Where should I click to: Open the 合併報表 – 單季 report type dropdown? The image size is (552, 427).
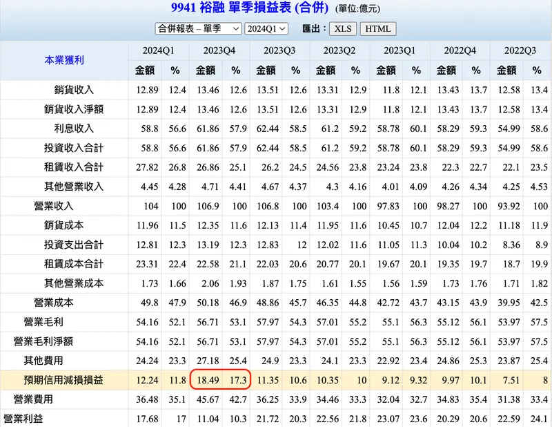click(x=198, y=28)
